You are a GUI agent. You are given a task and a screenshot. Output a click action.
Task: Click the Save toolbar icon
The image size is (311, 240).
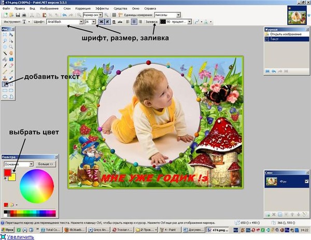[x=18, y=15]
